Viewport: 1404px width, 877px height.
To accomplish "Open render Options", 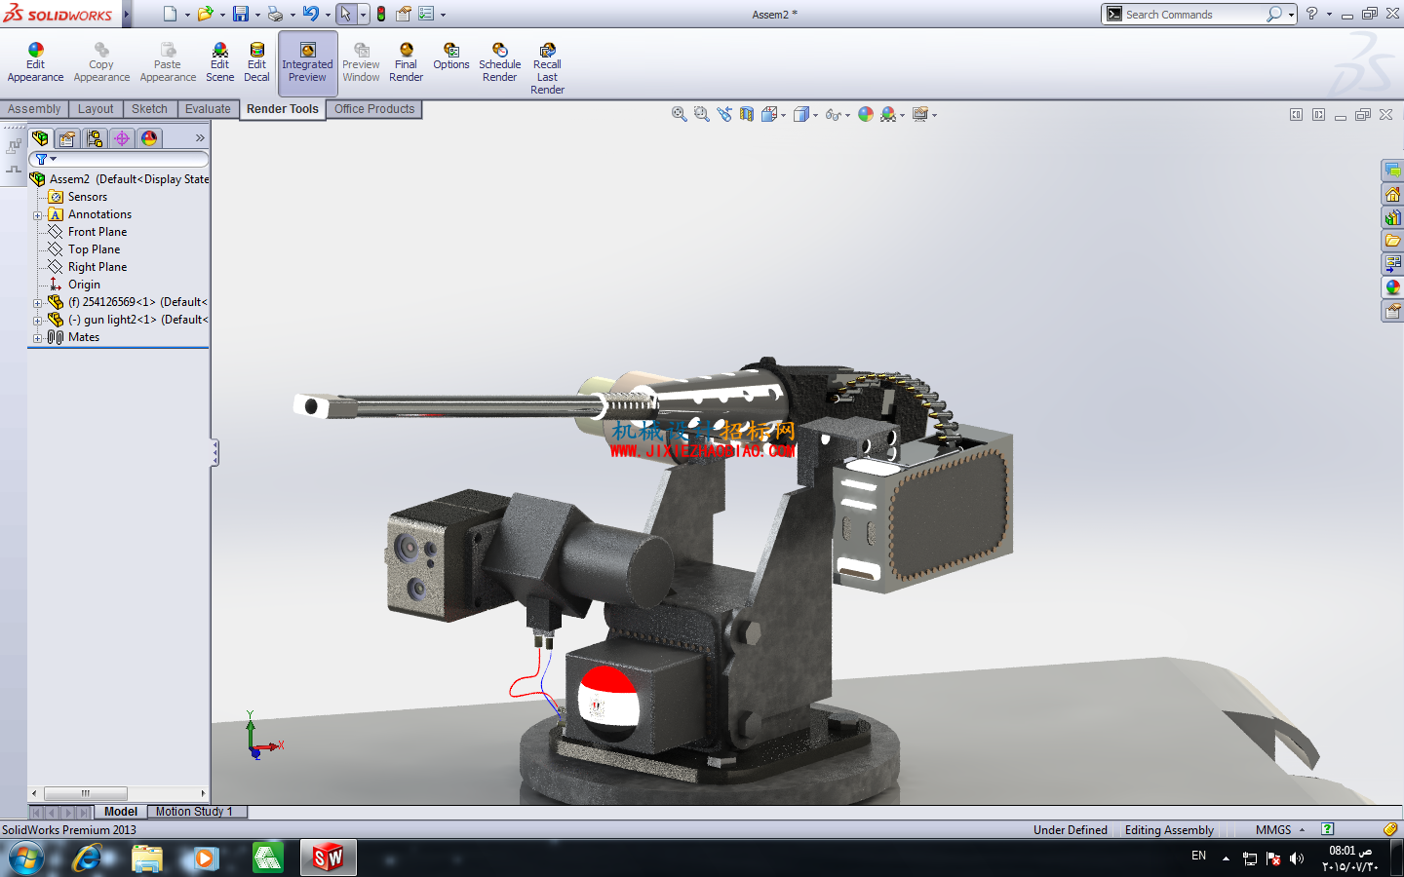I will pyautogui.click(x=451, y=57).
